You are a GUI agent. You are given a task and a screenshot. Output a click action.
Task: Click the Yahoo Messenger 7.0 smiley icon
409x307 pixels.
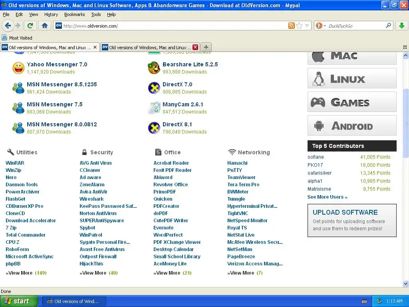tap(18, 68)
